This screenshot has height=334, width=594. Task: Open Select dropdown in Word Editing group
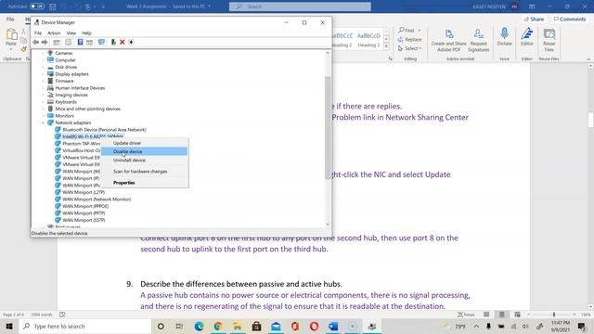click(x=409, y=48)
